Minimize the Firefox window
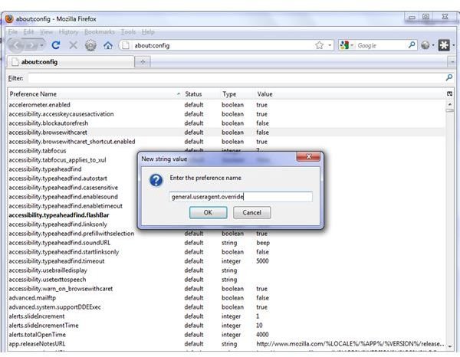Screen dimensions: 460x357 click(412, 18)
